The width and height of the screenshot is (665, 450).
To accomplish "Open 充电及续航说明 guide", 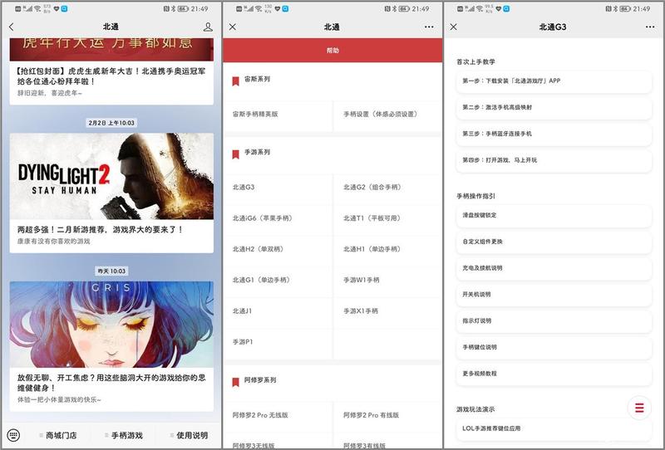I will point(554,268).
